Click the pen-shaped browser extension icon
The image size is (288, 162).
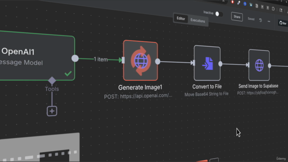238,3
